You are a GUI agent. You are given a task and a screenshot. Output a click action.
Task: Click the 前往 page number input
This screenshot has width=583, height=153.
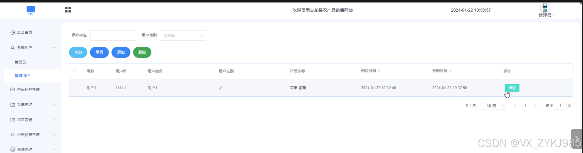[560, 105]
